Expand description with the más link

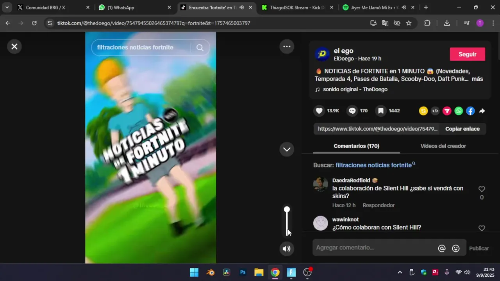coord(477,79)
